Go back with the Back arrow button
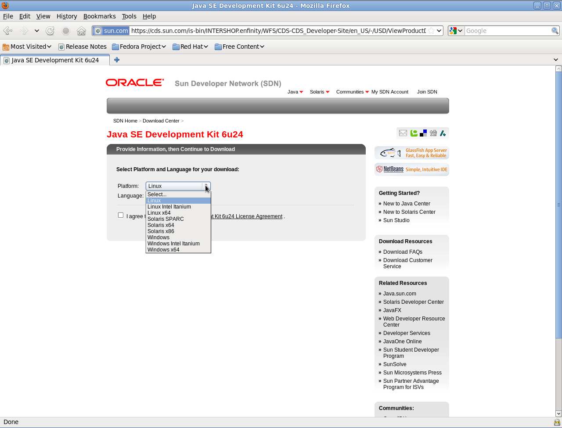The height and width of the screenshot is (428, 562). [x=8, y=31]
